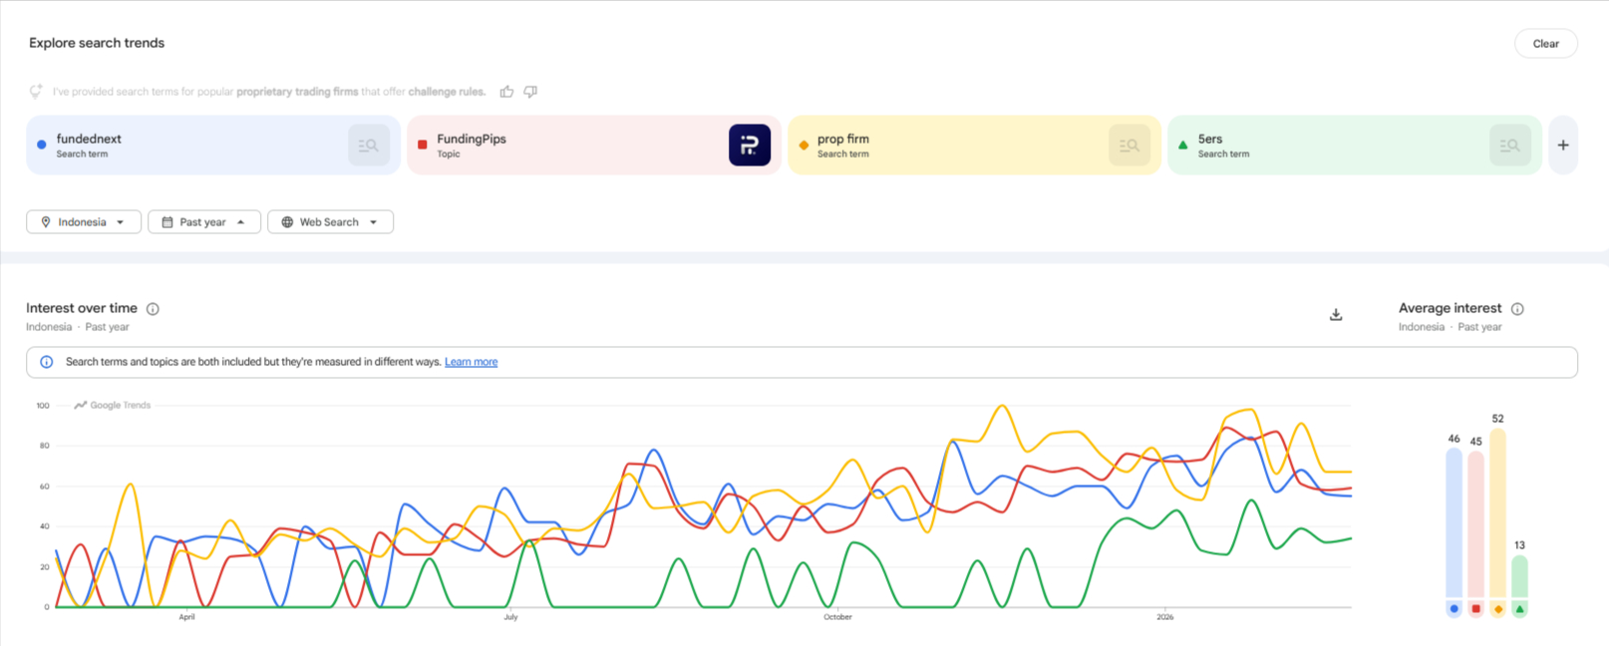Click the red square icon under the average bars
This screenshot has width=1609, height=646.
(x=1475, y=609)
